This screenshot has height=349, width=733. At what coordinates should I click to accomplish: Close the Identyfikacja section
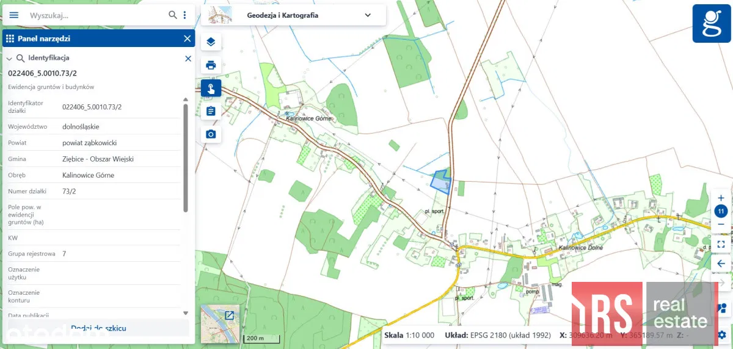pos(188,59)
